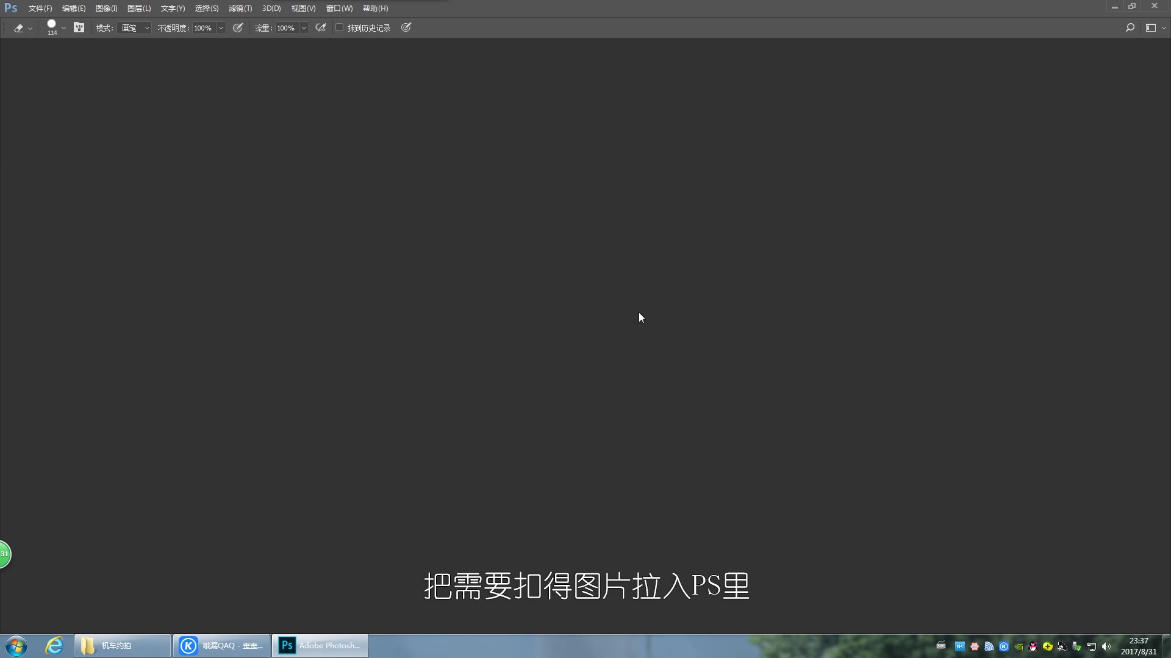The height and width of the screenshot is (658, 1171).
Task: Toggle the Brush panel icon
Action: tap(79, 27)
